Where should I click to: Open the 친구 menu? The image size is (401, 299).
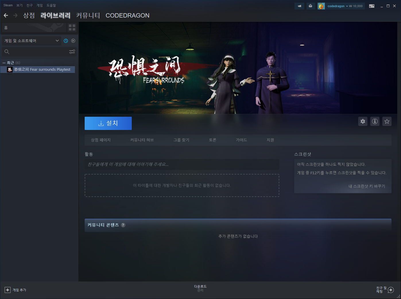coord(30,5)
